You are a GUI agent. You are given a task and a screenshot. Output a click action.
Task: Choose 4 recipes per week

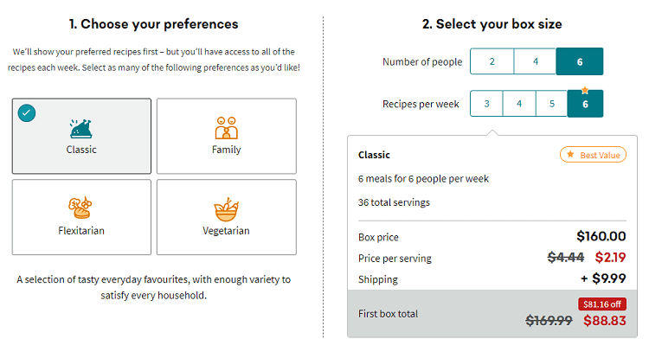(x=519, y=104)
